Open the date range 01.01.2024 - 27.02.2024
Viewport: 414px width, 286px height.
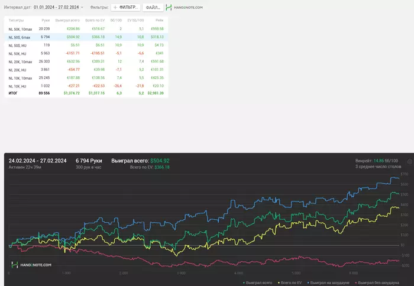coord(56,8)
